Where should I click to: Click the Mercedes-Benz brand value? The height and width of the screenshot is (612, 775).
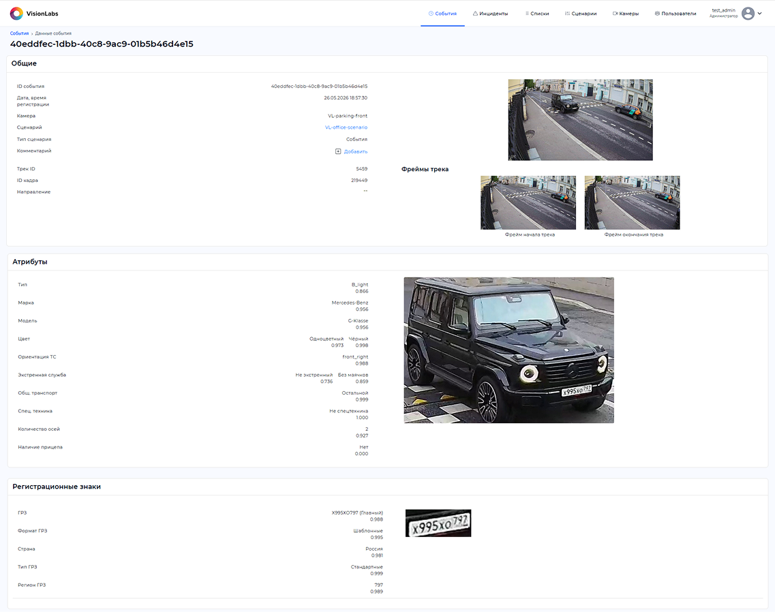350,303
